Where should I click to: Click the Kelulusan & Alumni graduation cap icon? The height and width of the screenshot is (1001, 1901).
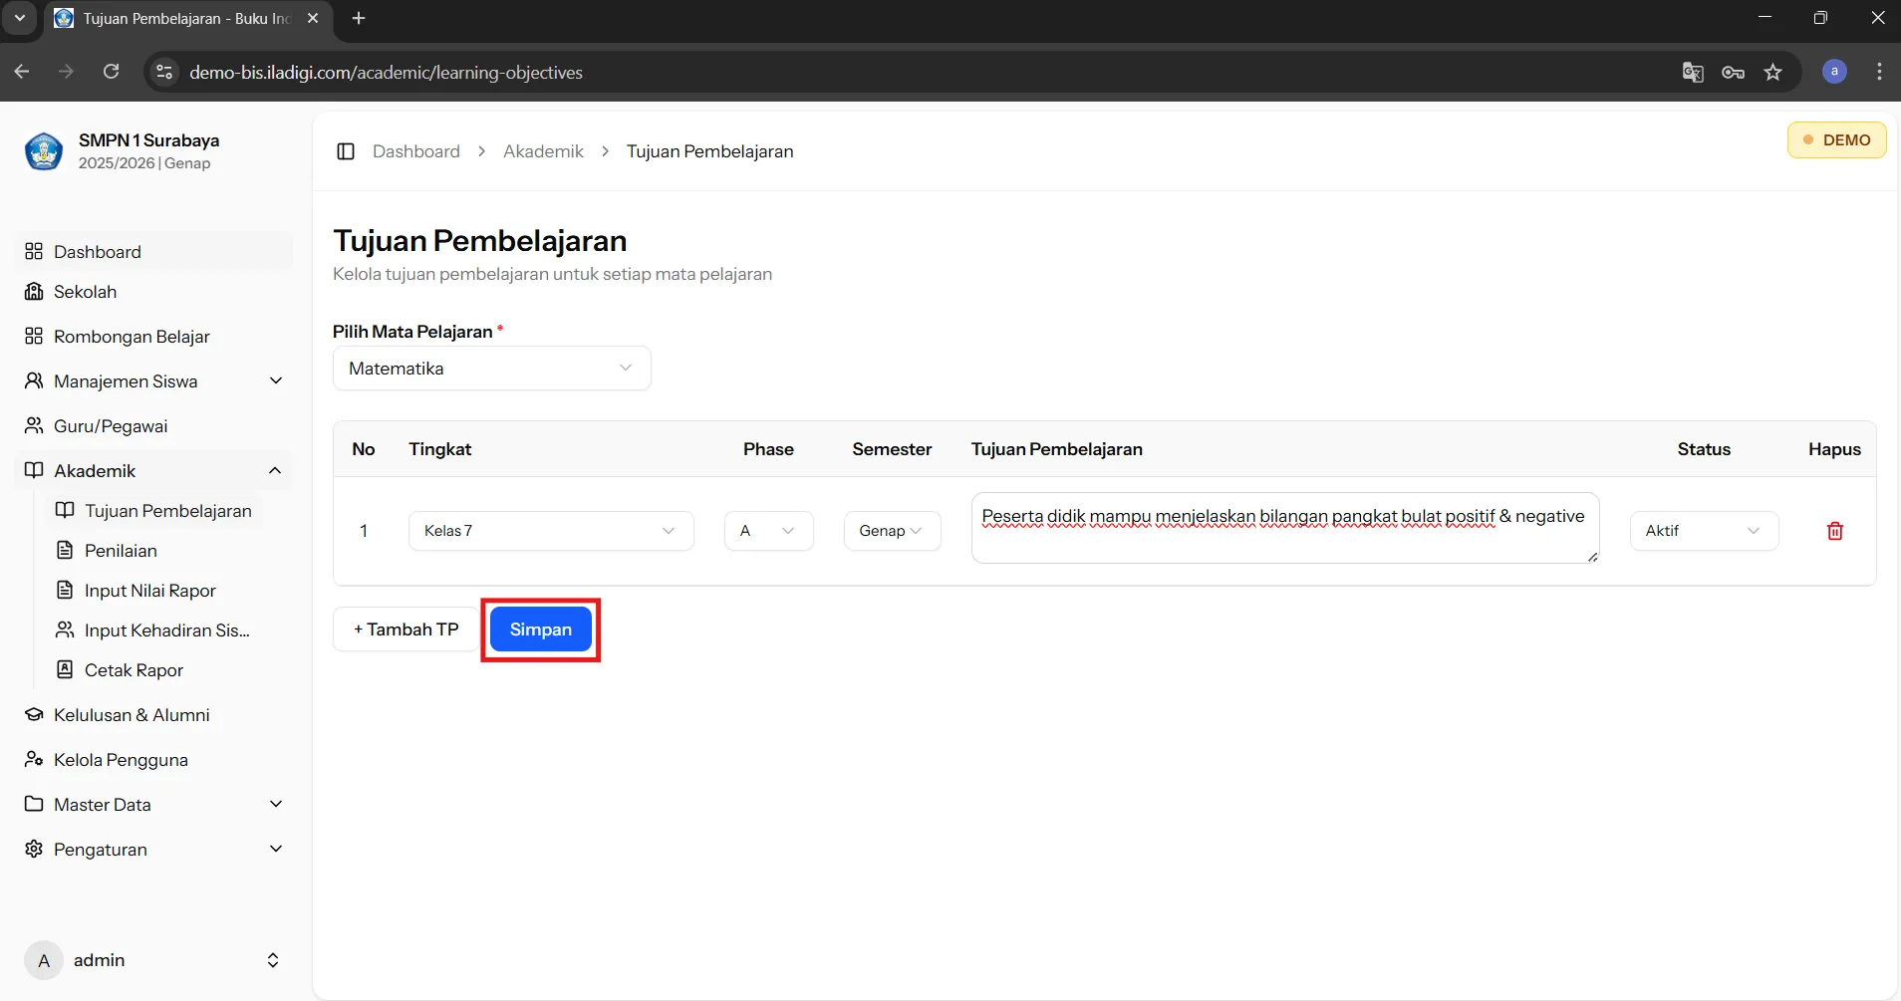(x=34, y=714)
